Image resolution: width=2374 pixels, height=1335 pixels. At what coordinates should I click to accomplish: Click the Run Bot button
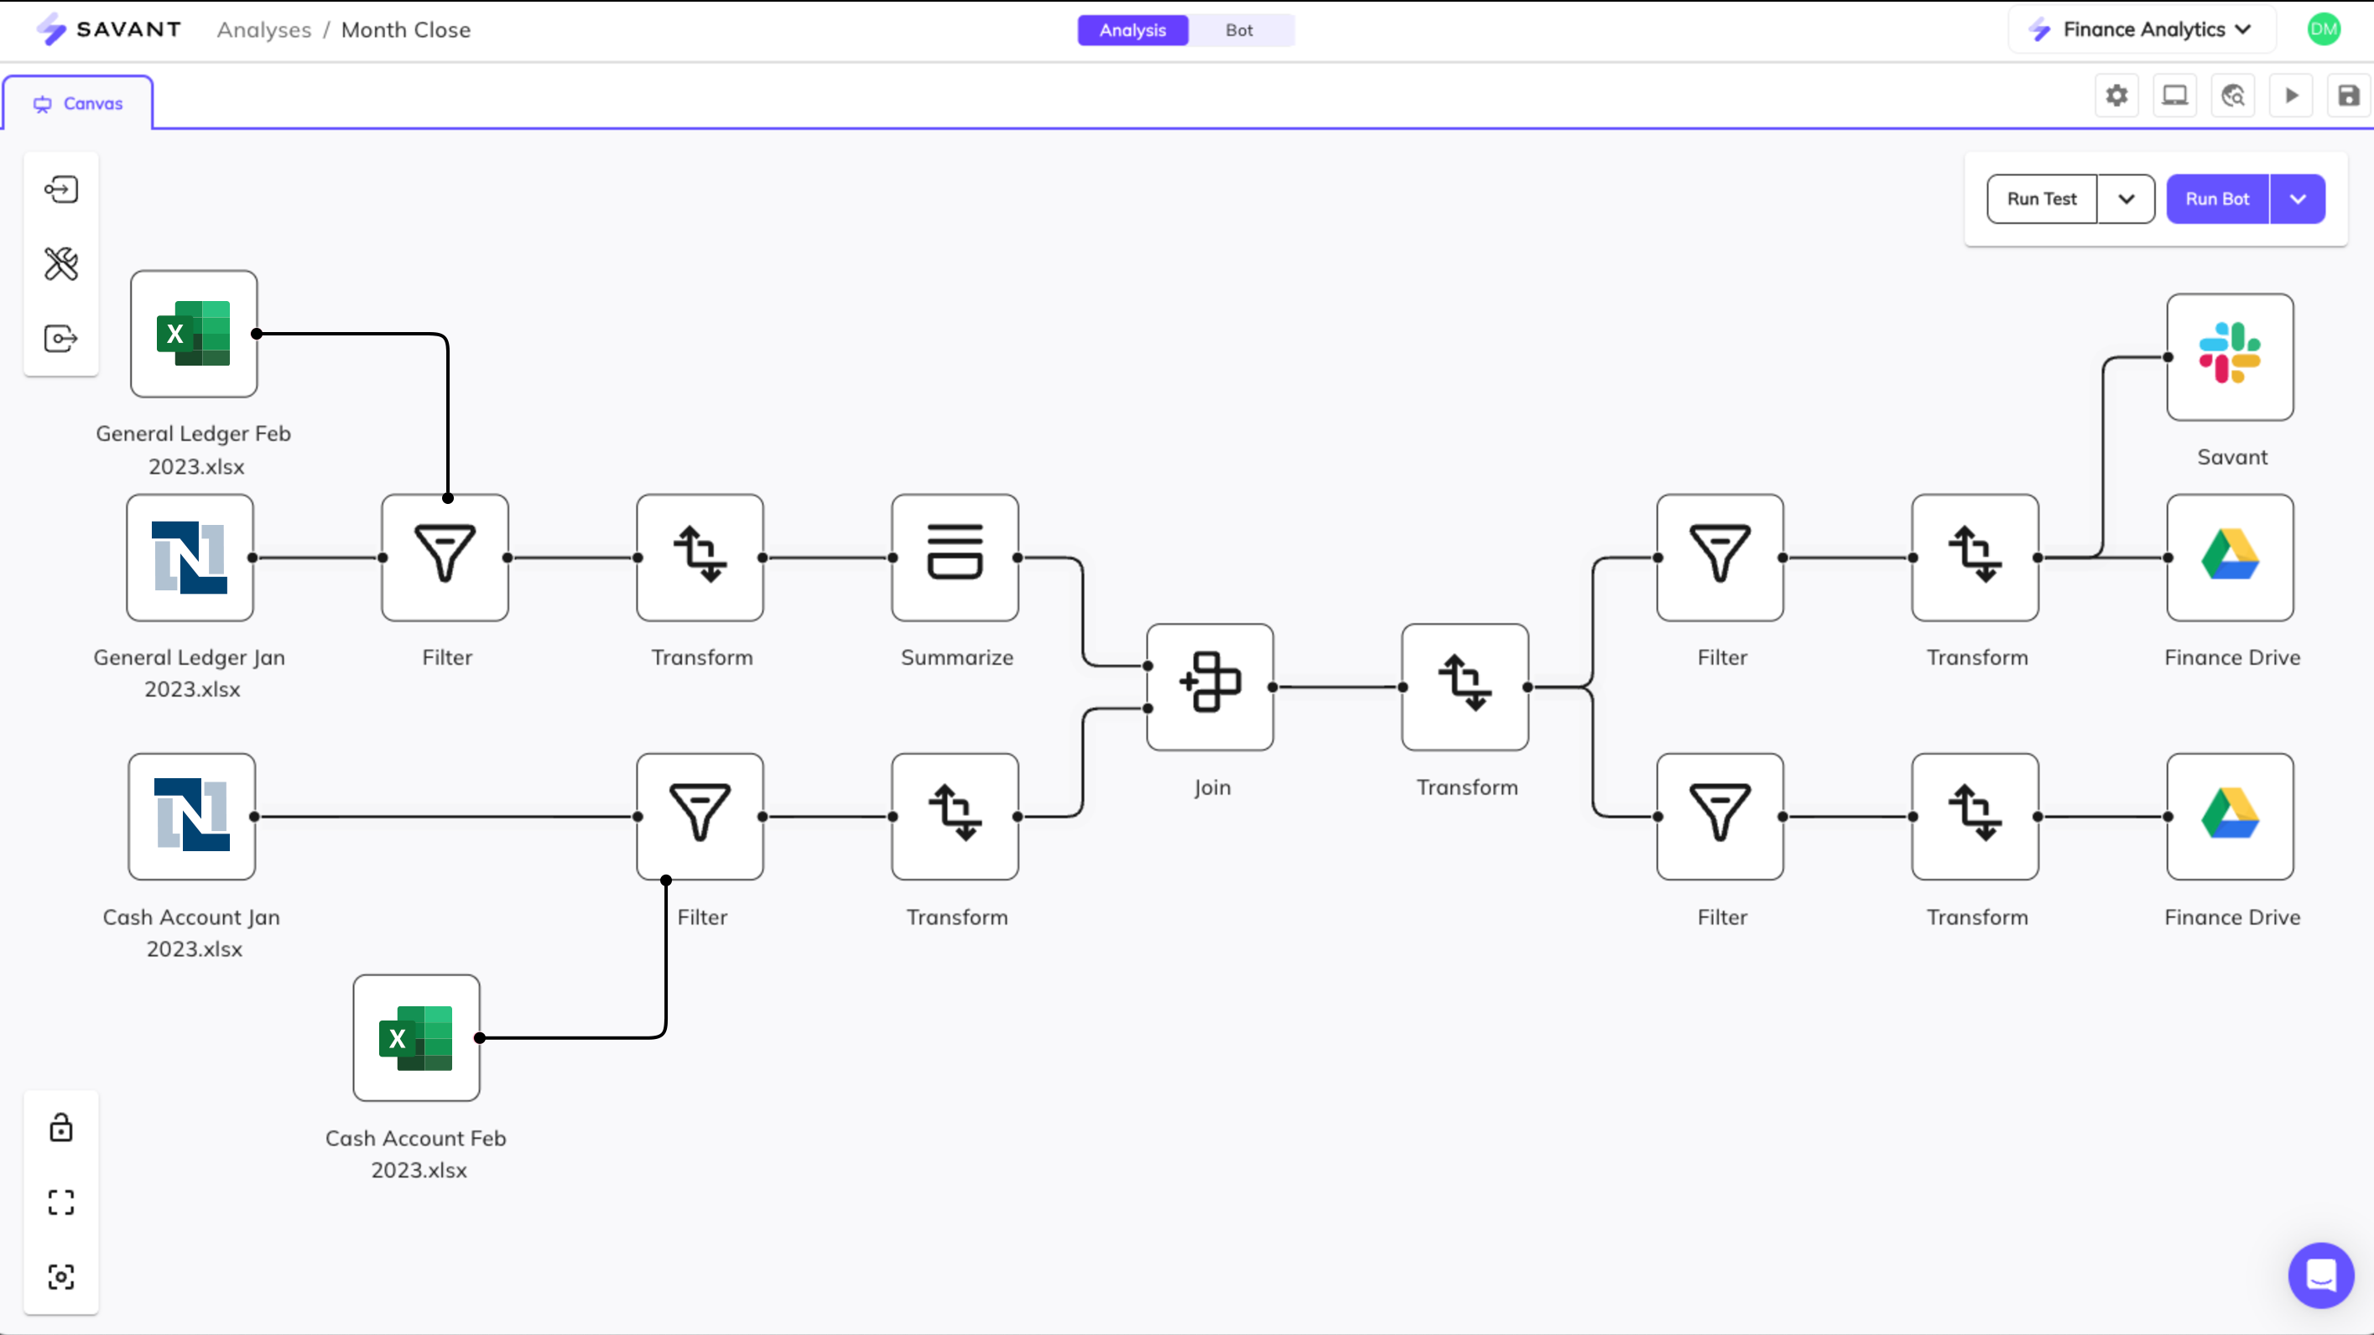[x=2216, y=199]
